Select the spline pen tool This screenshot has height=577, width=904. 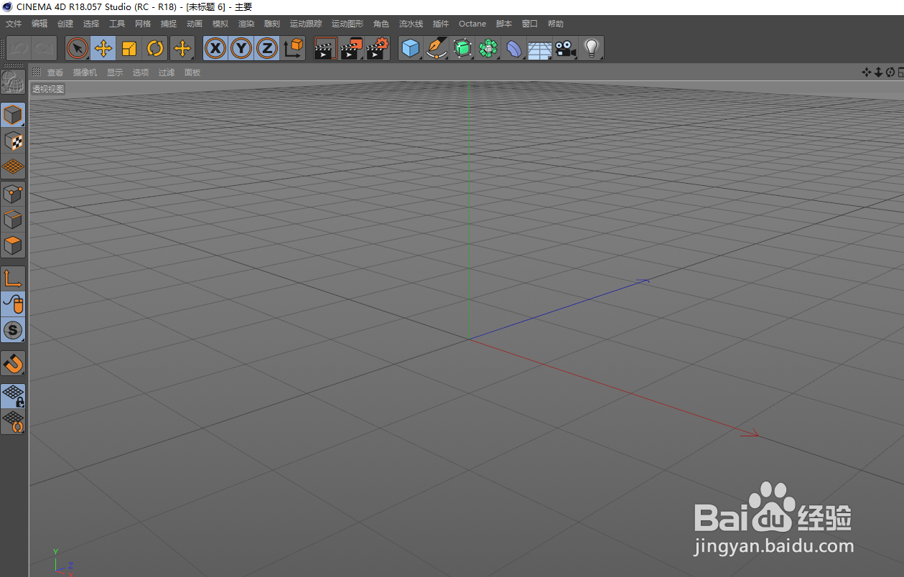point(437,48)
